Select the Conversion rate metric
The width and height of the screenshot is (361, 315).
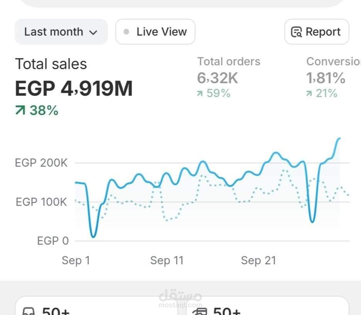click(333, 77)
